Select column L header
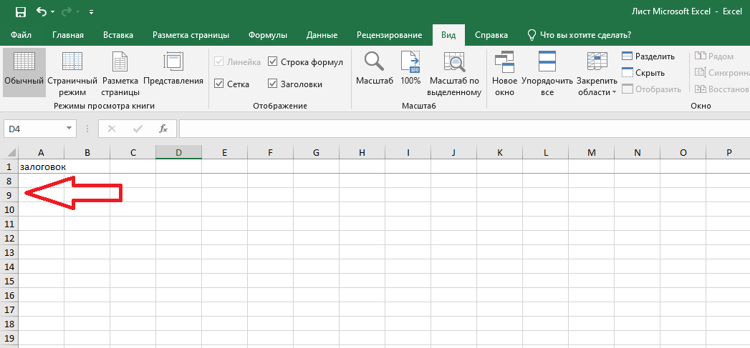Screen dimensions: 750x348 546,153
